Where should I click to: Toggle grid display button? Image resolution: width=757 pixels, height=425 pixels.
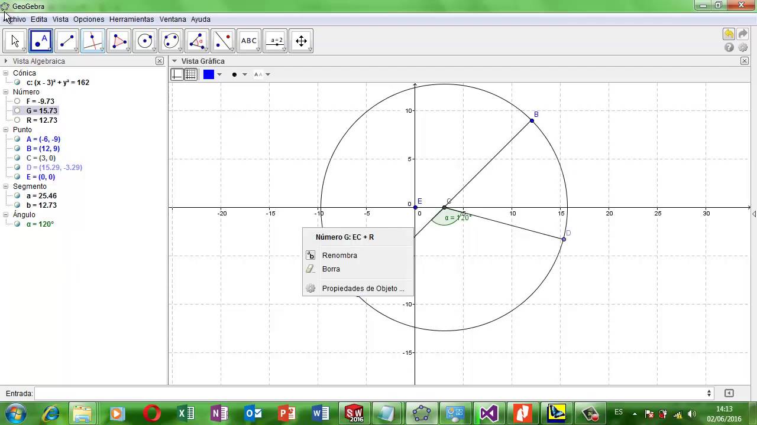(190, 74)
